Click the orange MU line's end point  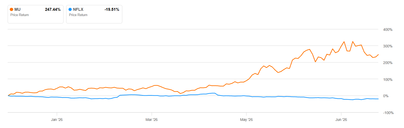[x=378, y=55]
